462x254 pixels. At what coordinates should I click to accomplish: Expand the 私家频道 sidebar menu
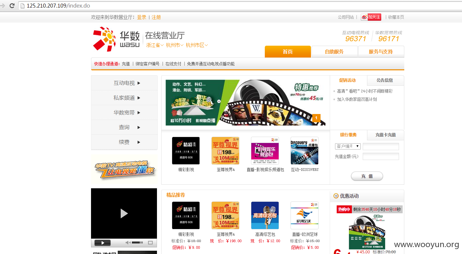pyautogui.click(x=124, y=98)
